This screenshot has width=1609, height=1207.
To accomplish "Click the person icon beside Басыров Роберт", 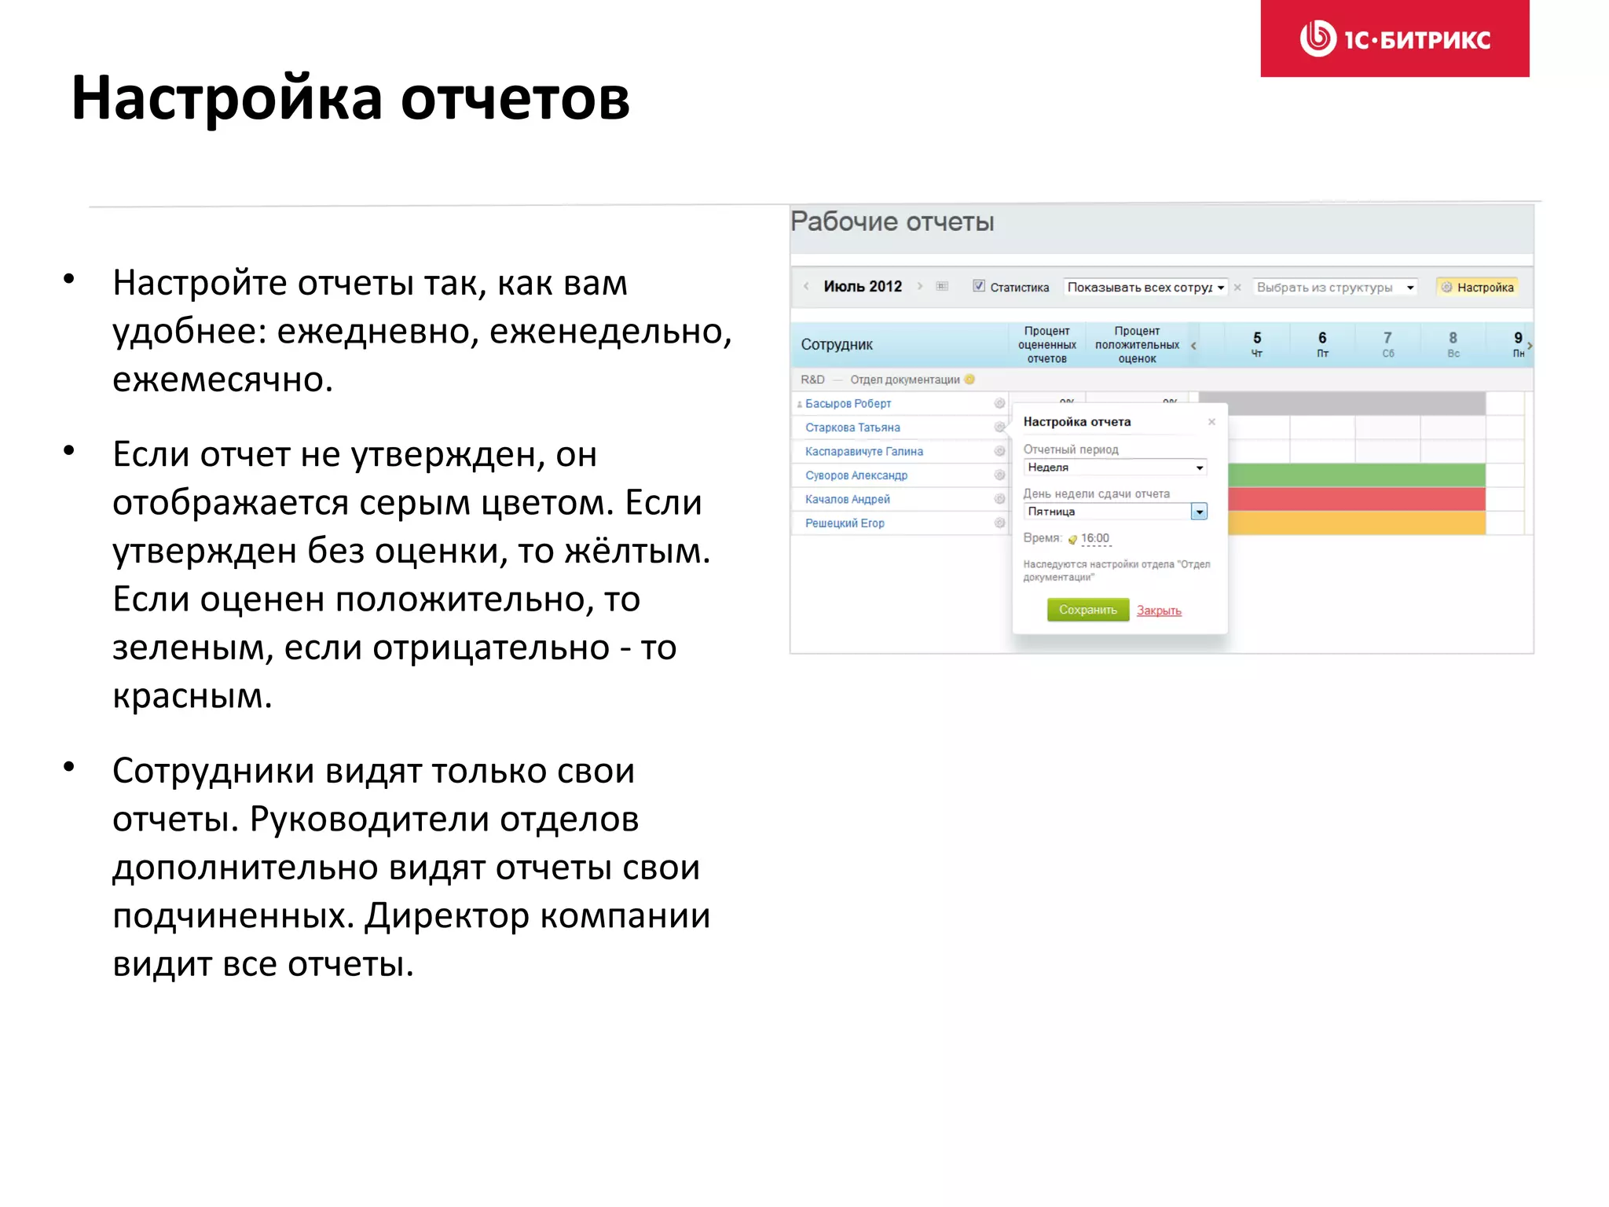I will (800, 405).
